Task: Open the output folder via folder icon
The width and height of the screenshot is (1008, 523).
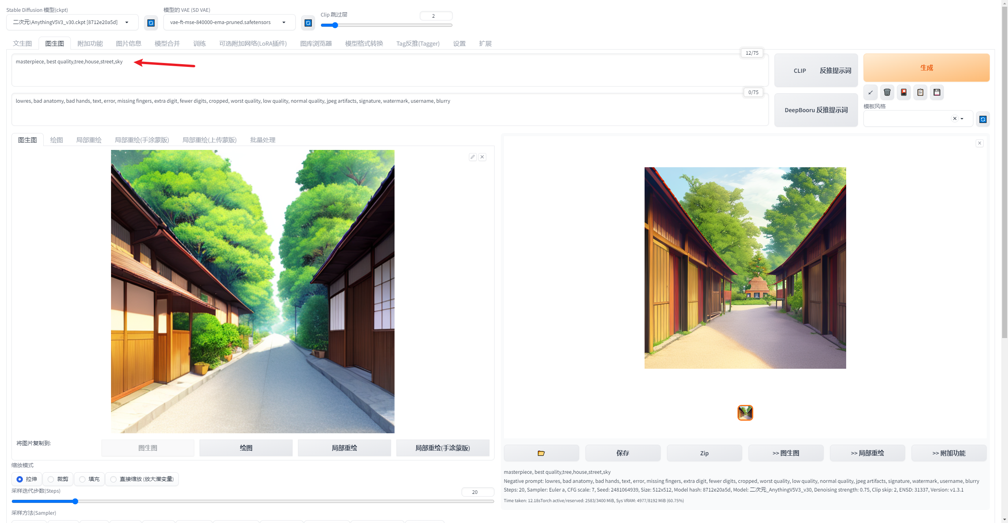Action: point(541,453)
